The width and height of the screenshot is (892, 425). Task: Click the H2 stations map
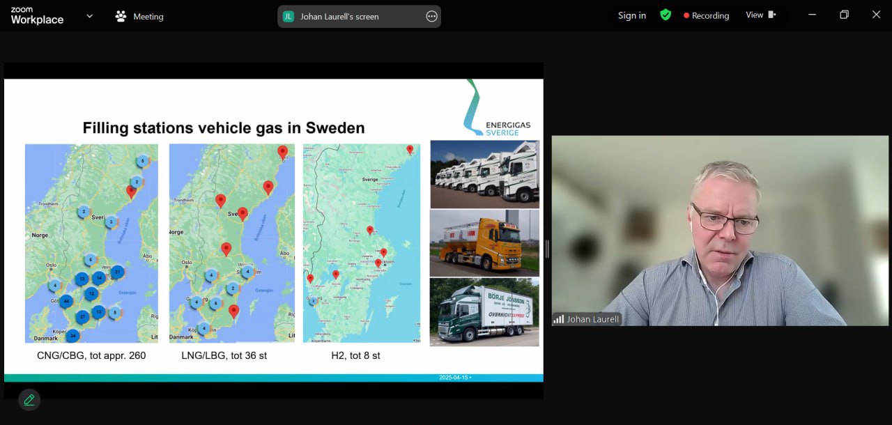click(361, 242)
